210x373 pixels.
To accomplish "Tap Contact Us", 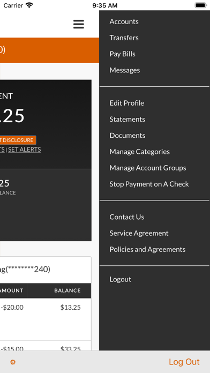I will coord(127,217).
